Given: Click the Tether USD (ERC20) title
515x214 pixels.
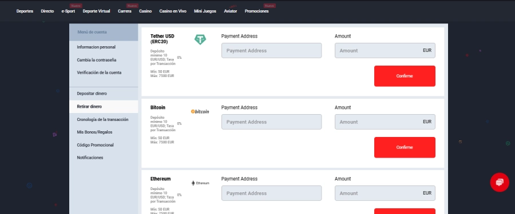Looking at the screenshot, I should coord(163,39).
